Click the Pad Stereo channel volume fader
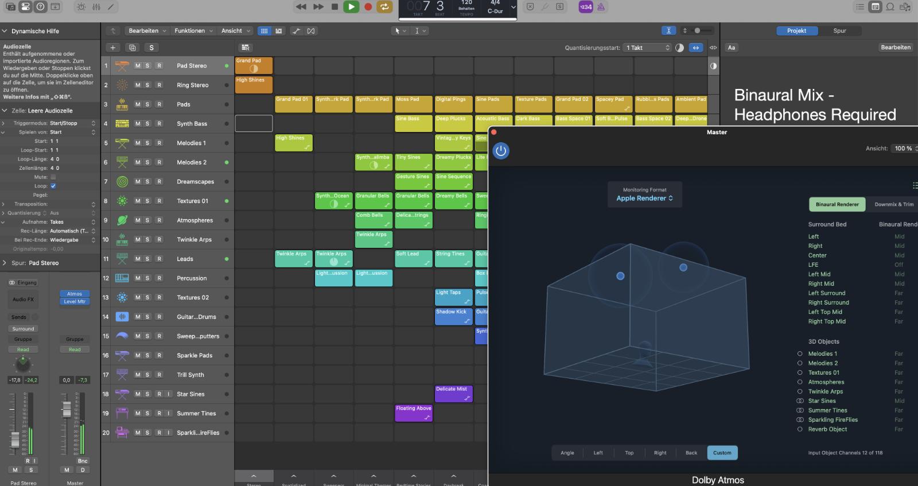 coord(15,439)
